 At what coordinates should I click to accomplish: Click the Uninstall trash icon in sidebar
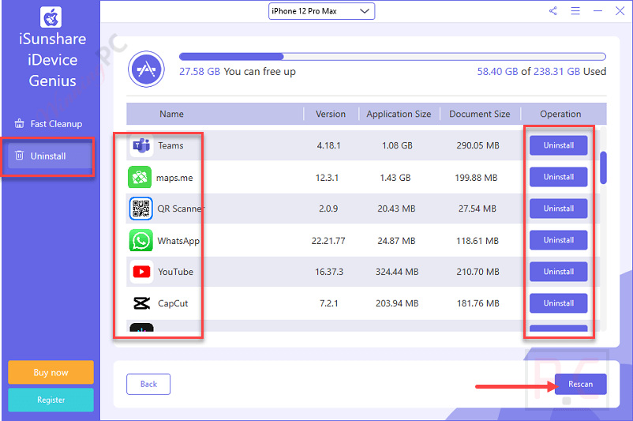(x=20, y=156)
